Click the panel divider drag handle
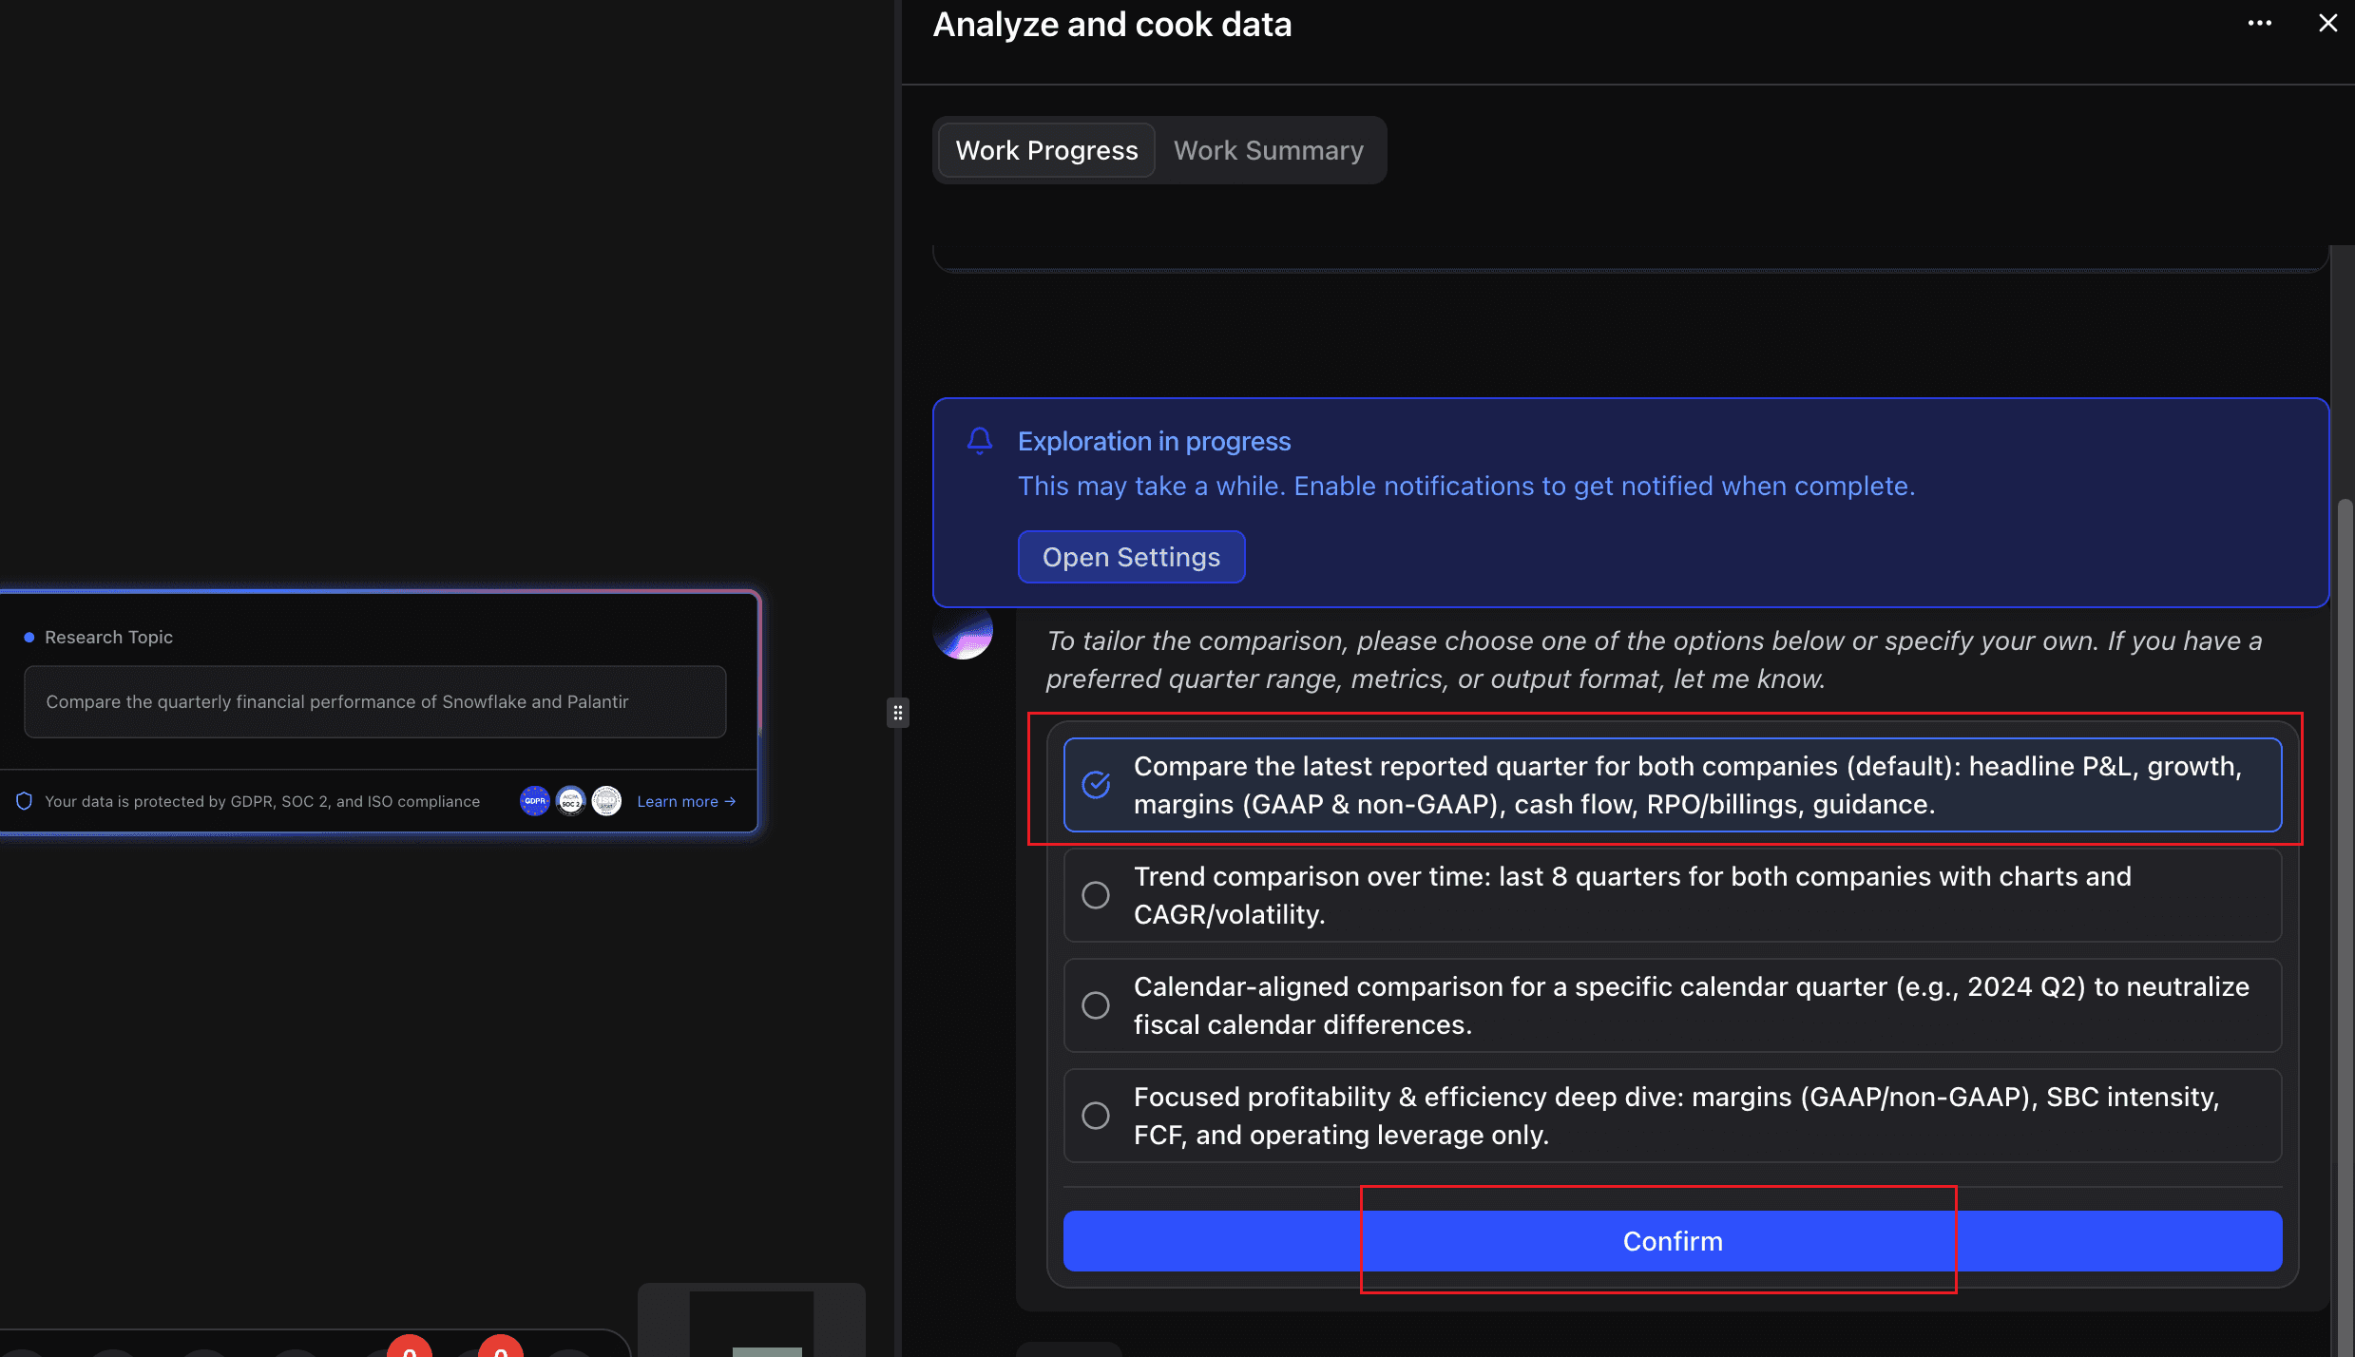 (x=898, y=713)
